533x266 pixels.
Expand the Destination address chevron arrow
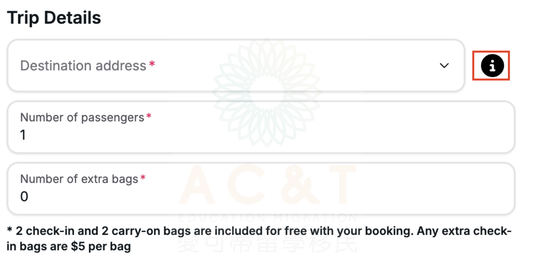tap(444, 66)
